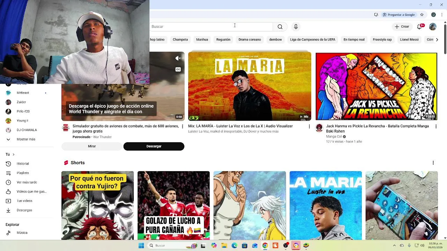Select Liga de Campeones de la UEFA chip
The height and width of the screenshot is (251, 447).
coord(313,39)
